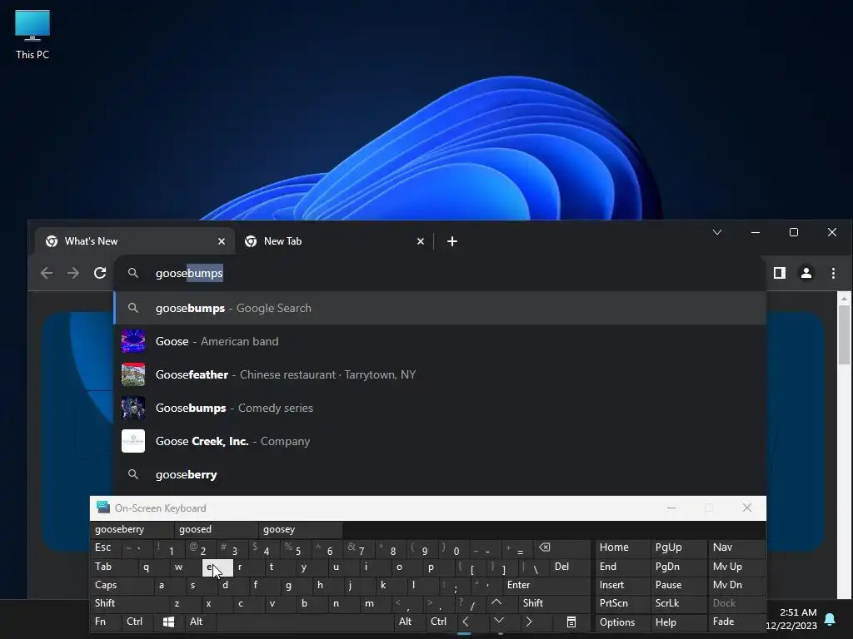
Task: Click the On-Screen Keyboard title bar icon
Action: [102, 508]
